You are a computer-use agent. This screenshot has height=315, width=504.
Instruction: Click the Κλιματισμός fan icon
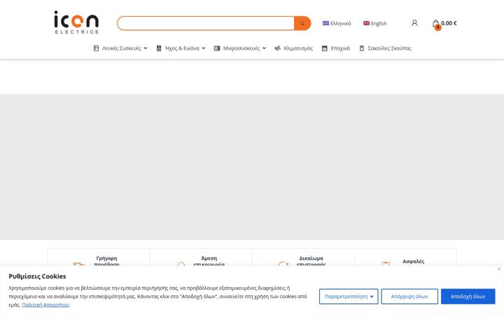[277, 48]
